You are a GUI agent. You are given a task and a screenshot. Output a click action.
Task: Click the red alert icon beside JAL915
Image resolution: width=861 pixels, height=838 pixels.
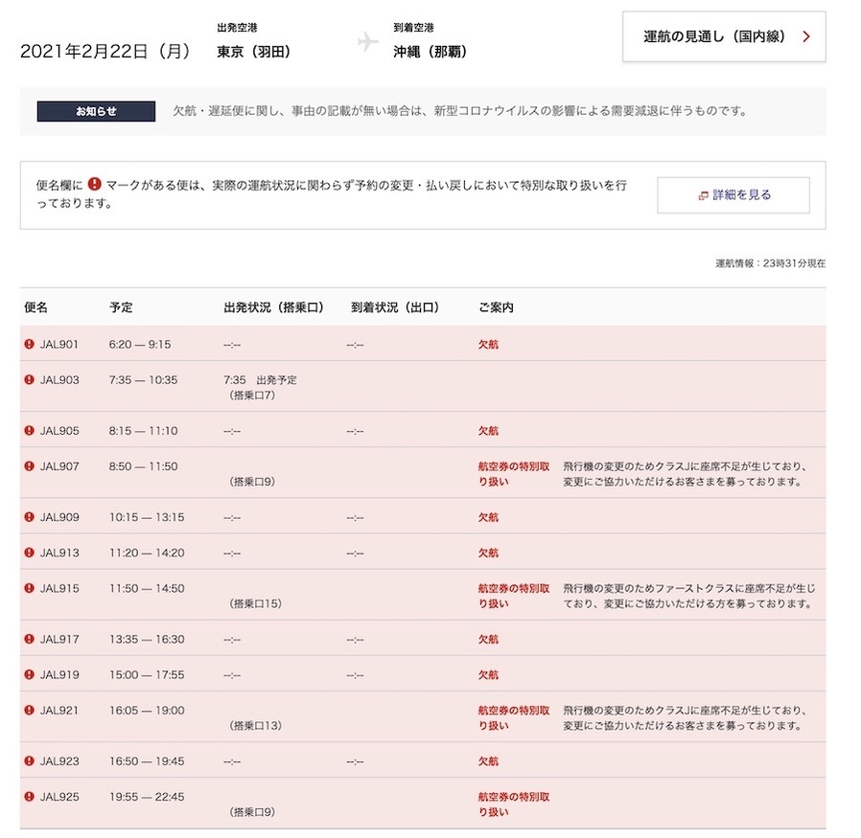pos(29,588)
